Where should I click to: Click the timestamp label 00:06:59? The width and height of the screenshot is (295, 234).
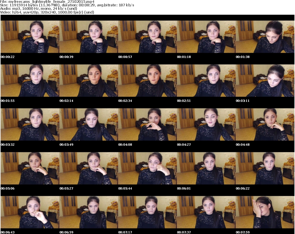pos(67,232)
